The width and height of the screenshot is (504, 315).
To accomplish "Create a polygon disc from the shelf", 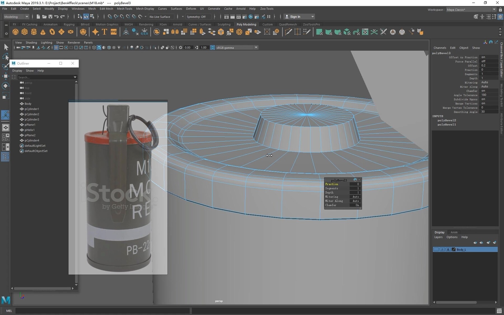I will [71, 32].
